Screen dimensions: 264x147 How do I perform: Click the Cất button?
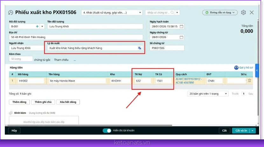225,130
